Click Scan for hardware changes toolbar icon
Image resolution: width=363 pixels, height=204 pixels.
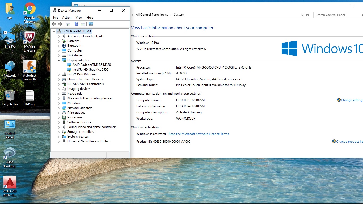tap(91, 24)
